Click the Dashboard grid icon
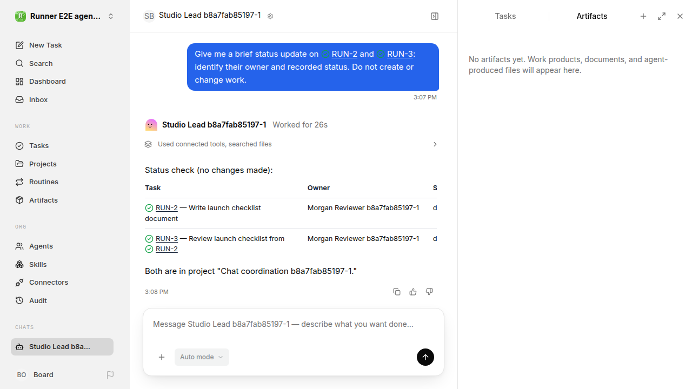692x389 pixels. tap(19, 82)
